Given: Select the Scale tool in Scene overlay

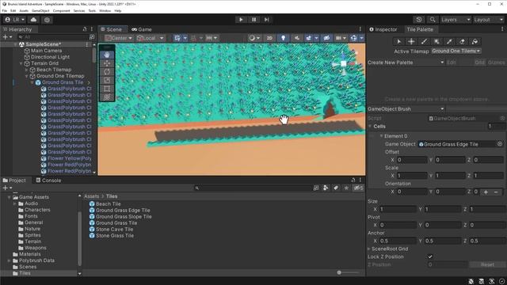Looking at the screenshot, I should click(x=107, y=80).
